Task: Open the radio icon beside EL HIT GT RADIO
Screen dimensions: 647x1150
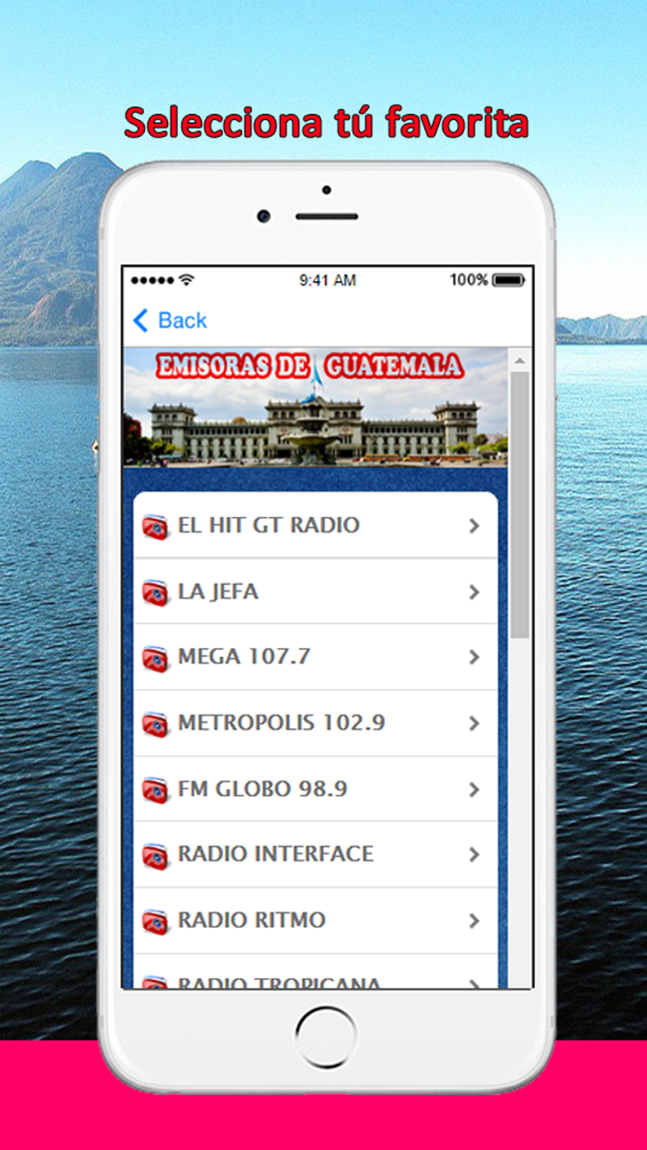Action: click(x=155, y=526)
